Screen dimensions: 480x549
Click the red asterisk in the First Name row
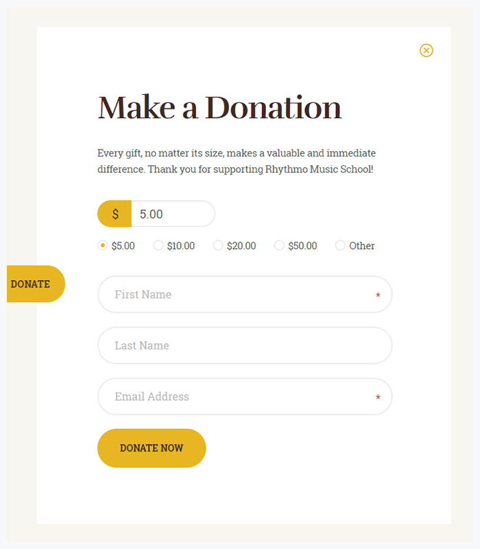tap(378, 295)
